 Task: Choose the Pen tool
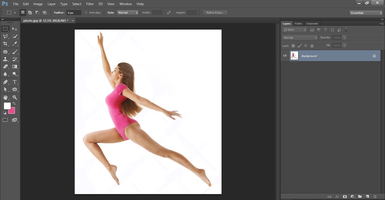tap(5, 82)
